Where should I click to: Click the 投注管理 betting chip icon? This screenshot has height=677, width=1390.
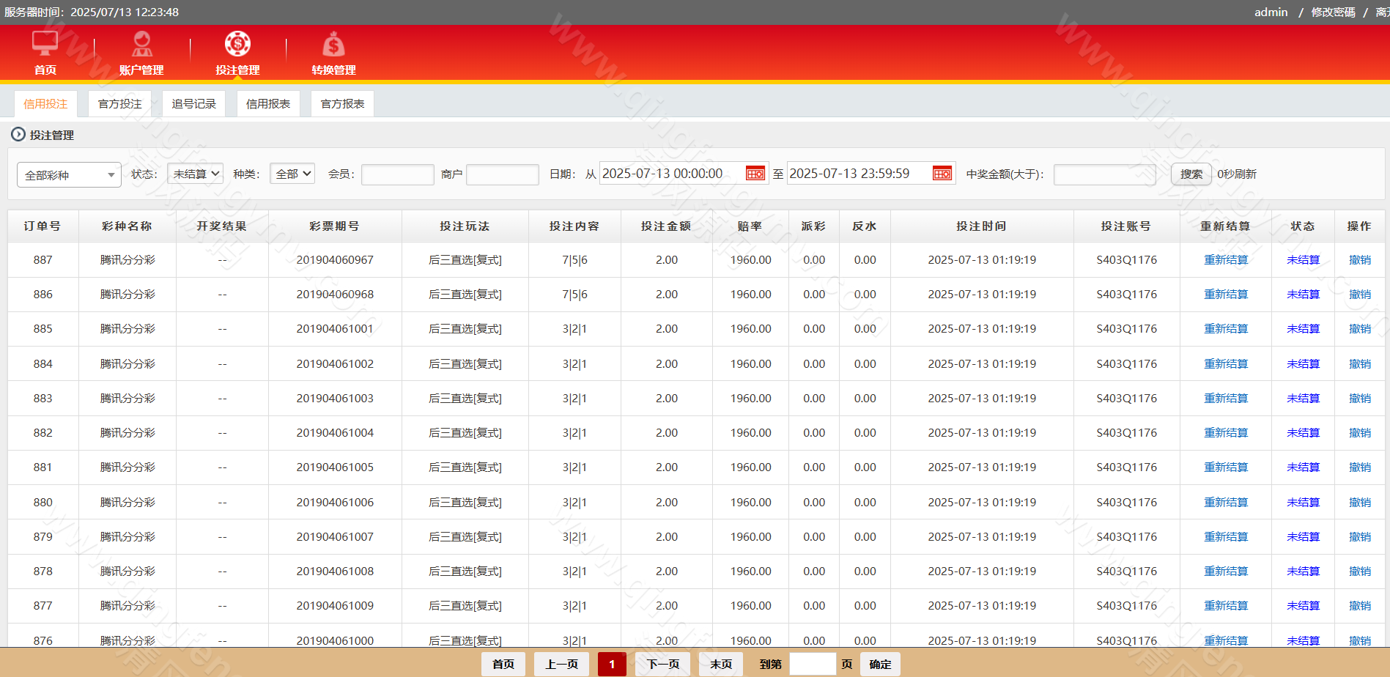tap(237, 44)
